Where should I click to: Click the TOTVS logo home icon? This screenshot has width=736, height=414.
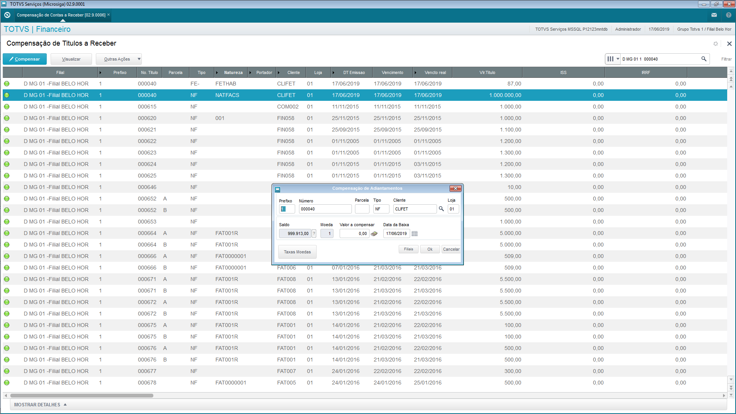(7, 15)
